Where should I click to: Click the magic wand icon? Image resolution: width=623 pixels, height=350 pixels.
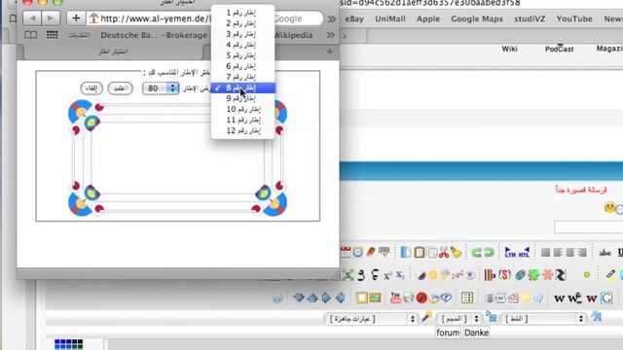coord(426,317)
